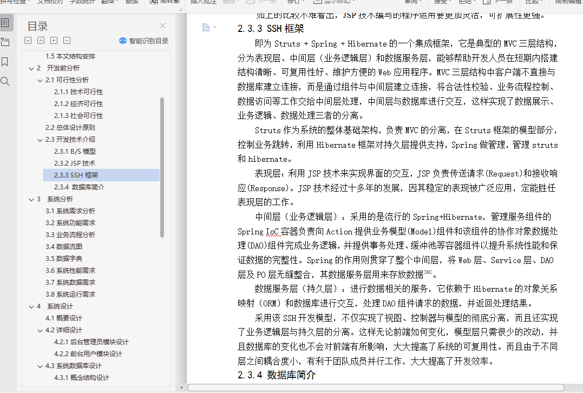Select 2.1 可行性分析 in outline
The height and width of the screenshot is (393, 583).
coord(67,80)
